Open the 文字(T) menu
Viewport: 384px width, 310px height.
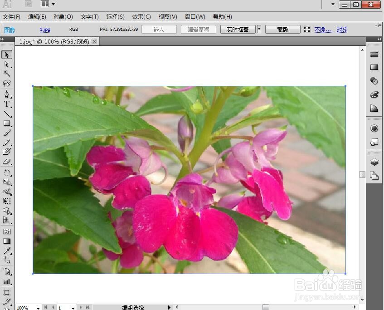[90, 17]
